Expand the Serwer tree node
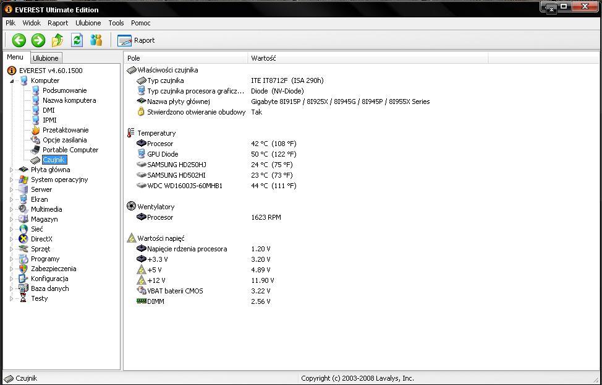 click(12, 189)
